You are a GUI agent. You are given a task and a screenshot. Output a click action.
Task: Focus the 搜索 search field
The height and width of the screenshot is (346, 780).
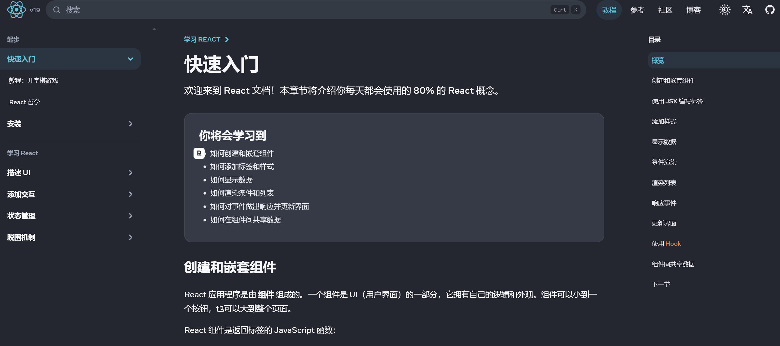click(x=316, y=10)
